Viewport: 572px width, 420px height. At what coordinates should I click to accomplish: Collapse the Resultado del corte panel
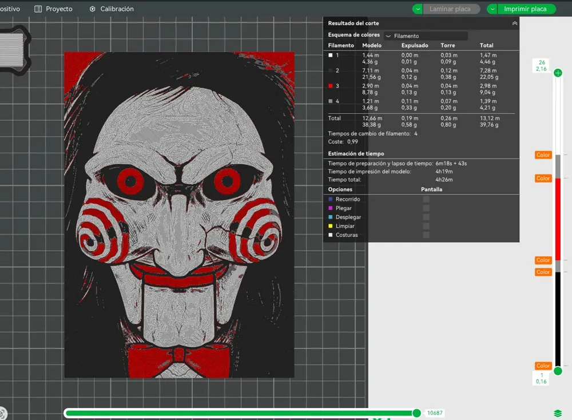click(515, 23)
